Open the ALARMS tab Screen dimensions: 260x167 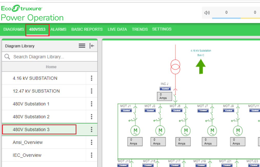(x=58, y=29)
